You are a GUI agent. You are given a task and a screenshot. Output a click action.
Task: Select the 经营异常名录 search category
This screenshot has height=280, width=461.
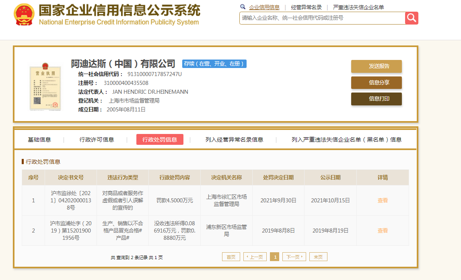coord(307,7)
